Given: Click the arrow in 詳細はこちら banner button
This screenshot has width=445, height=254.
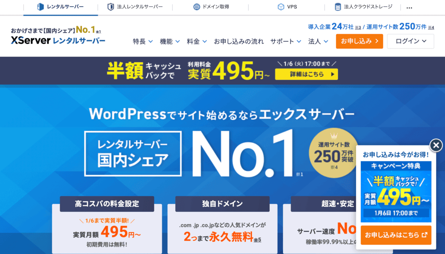Looking at the screenshot, I should tap(332, 74).
